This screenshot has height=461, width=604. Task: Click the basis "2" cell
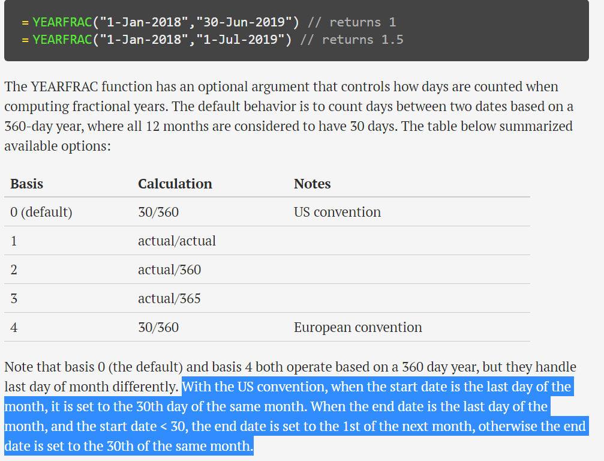[14, 270]
